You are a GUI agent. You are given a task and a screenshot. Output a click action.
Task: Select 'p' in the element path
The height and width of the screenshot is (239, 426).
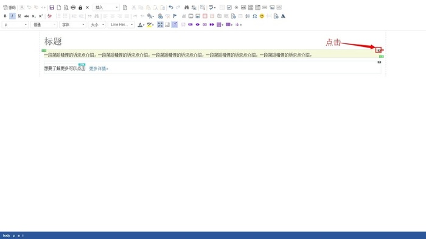pos(14,235)
